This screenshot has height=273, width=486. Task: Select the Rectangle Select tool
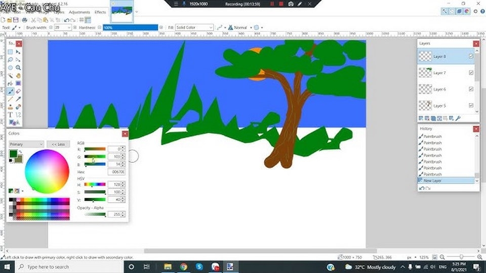point(10,52)
